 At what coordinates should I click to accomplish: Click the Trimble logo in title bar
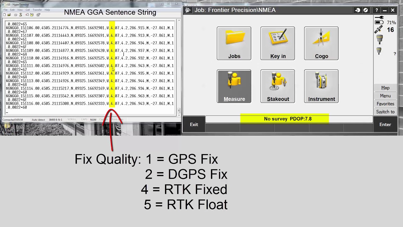point(188,10)
